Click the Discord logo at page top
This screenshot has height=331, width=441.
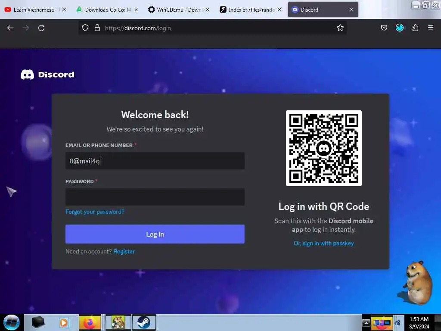(x=47, y=75)
